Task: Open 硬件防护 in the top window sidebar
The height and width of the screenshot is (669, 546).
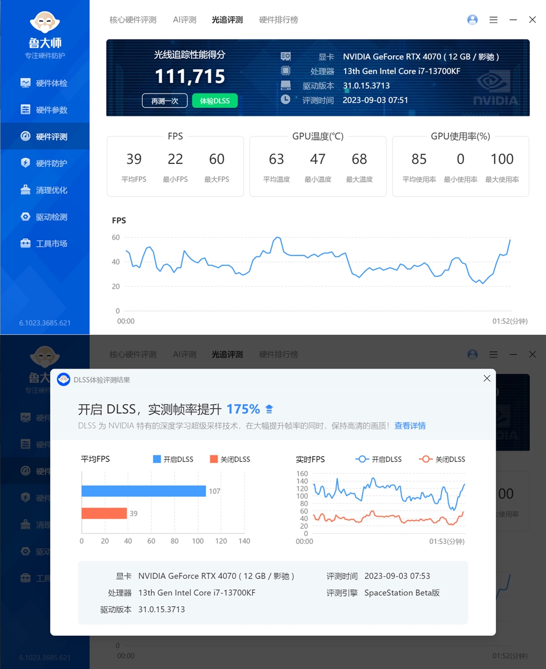Action: 44,163
